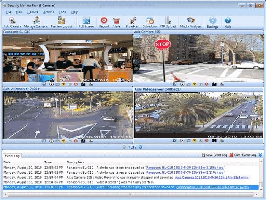Open the Scheduler
The width and height of the screenshot is (266, 200).
[150, 22]
